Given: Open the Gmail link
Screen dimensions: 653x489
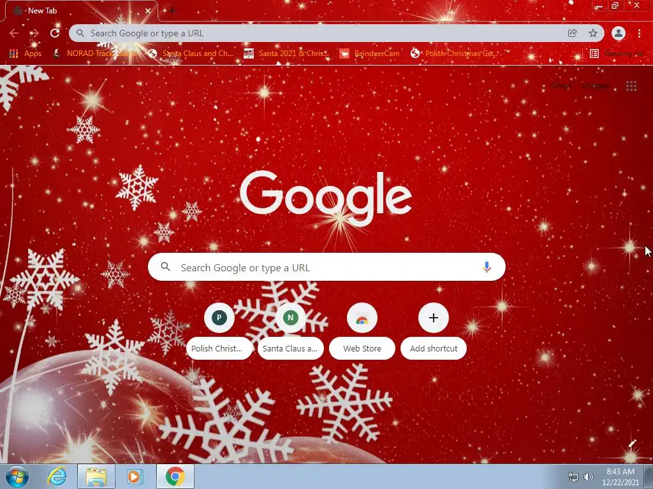Looking at the screenshot, I should 561,86.
